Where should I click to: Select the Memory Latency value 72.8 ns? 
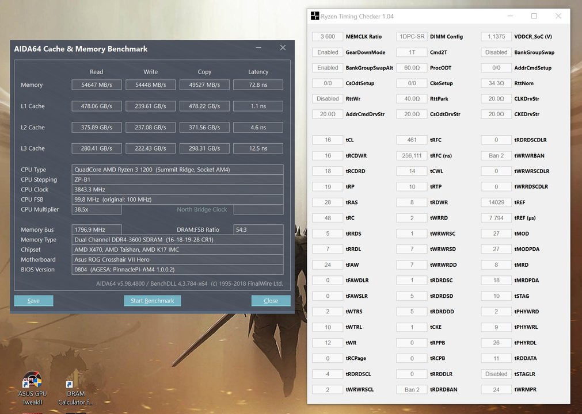(x=258, y=85)
